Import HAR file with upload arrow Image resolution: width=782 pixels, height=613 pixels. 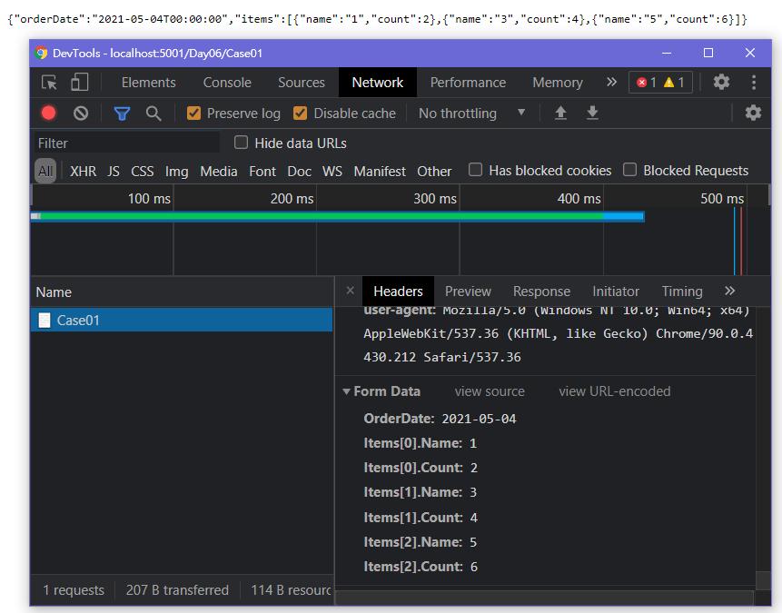tap(560, 114)
